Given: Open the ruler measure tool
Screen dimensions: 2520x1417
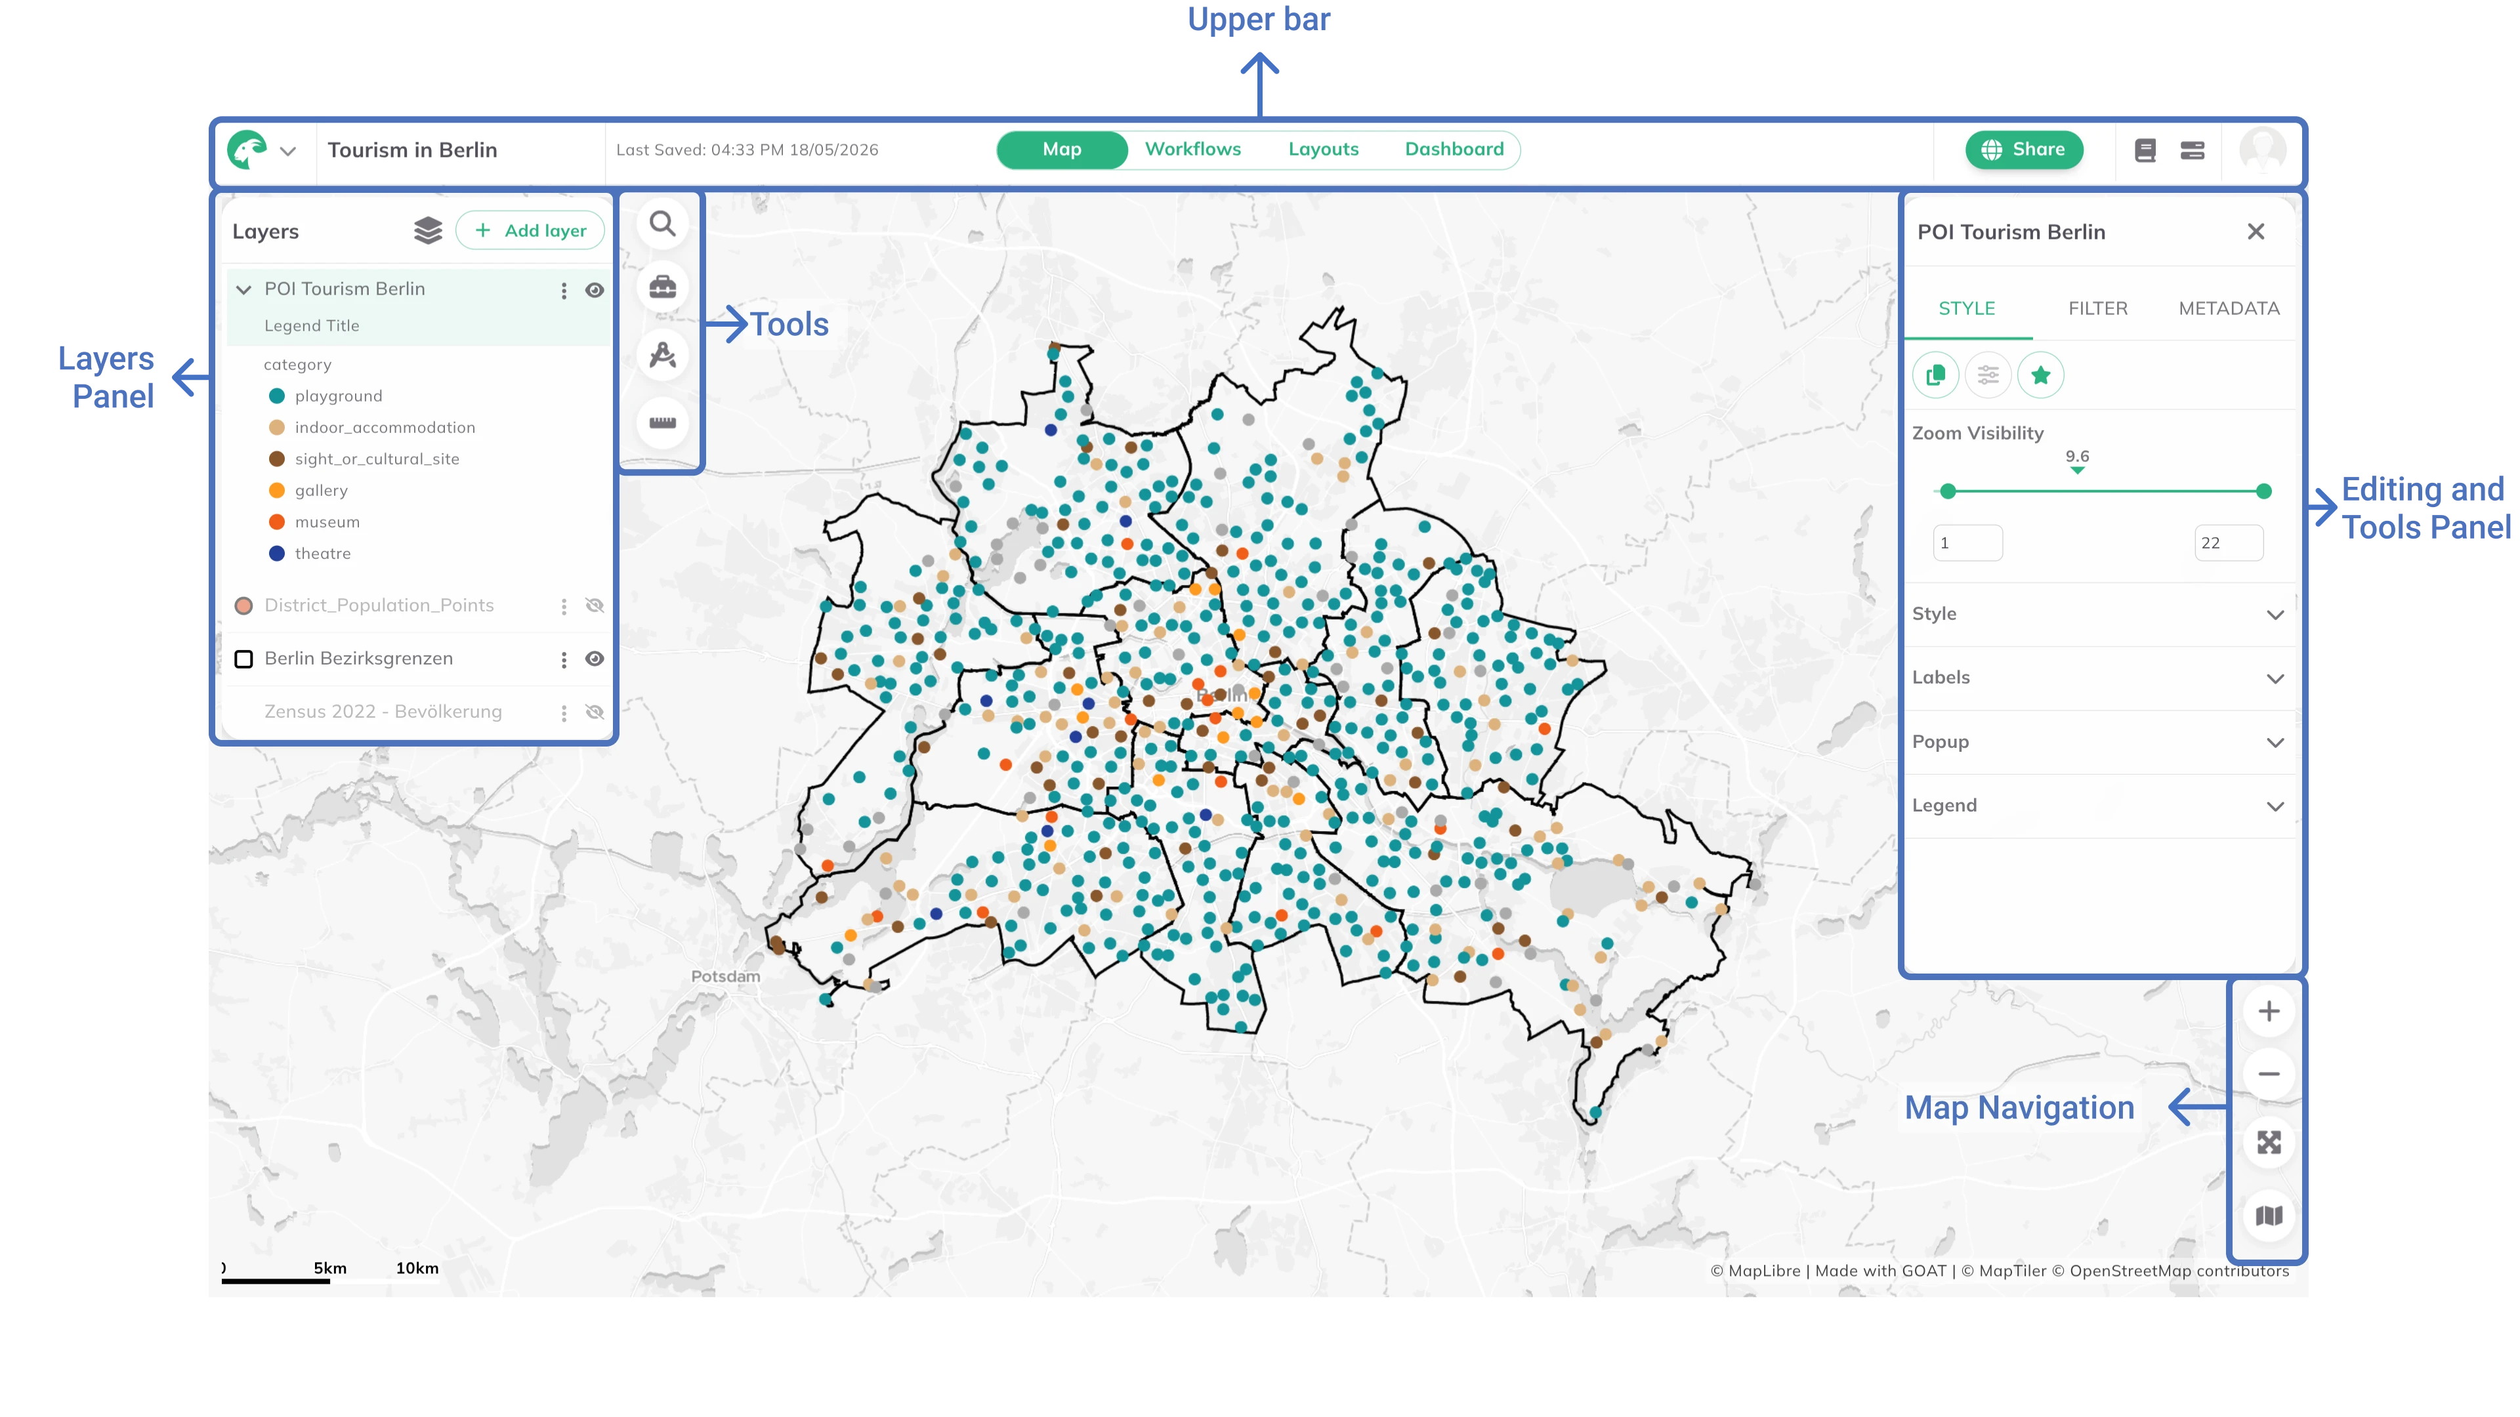Looking at the screenshot, I should (x=662, y=422).
